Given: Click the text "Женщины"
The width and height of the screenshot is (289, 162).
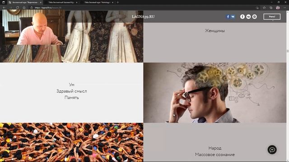Looking at the screenshot, I should coord(215,31).
